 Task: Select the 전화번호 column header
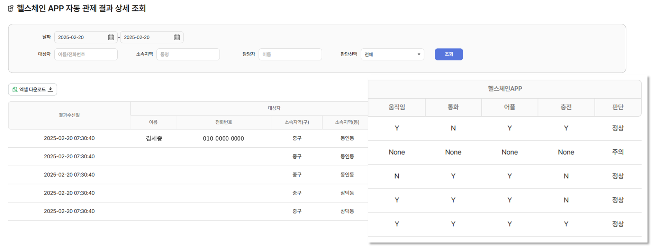pos(224,122)
